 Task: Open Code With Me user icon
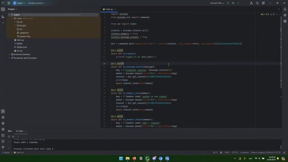pos(251,3)
